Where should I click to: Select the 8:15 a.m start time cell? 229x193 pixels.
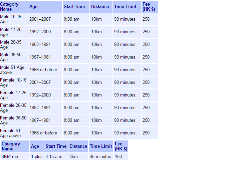coord(56,157)
